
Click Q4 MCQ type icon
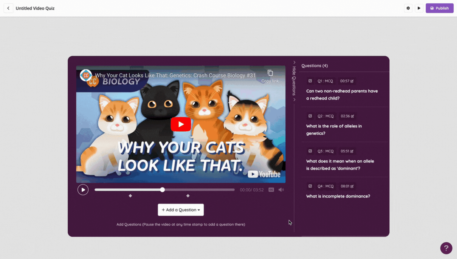(310, 186)
